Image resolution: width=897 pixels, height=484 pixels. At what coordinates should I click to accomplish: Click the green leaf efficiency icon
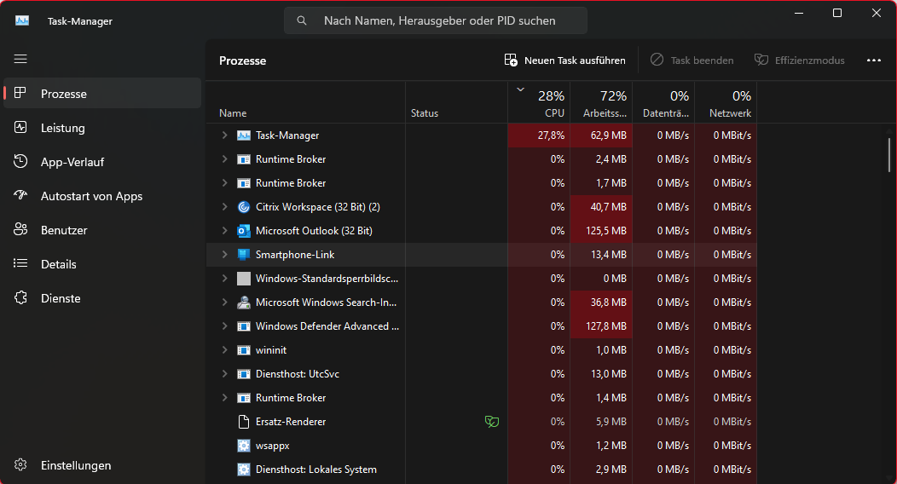tap(491, 422)
